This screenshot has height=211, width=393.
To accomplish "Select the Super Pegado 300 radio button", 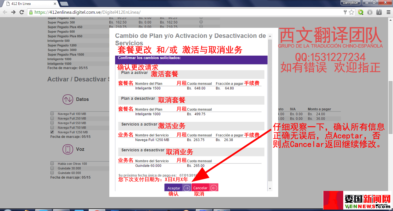I will 201,22.
